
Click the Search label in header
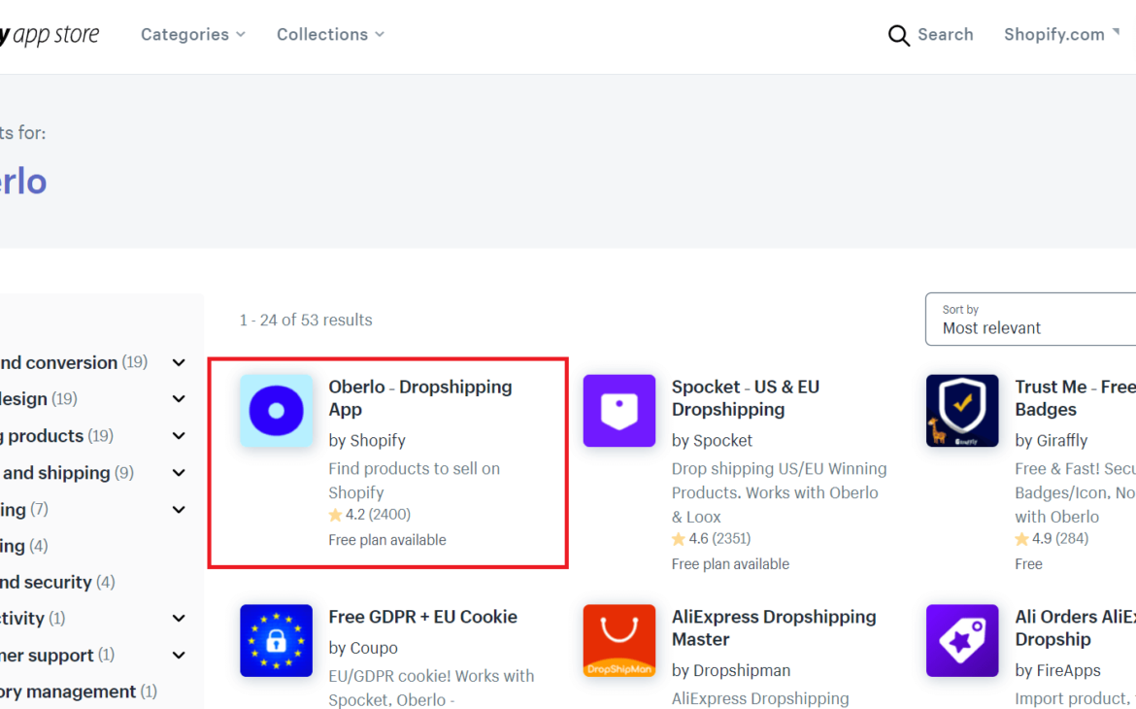946,34
